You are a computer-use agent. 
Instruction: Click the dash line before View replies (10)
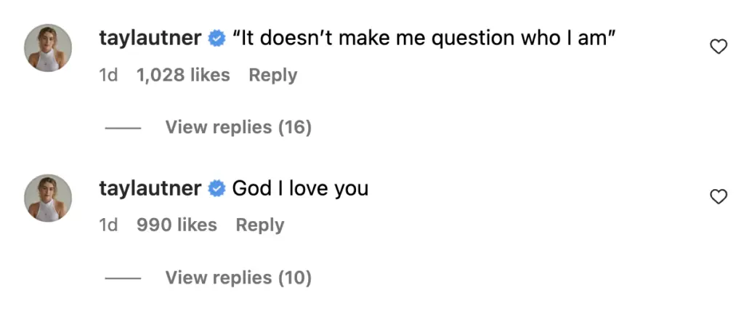pos(122,278)
